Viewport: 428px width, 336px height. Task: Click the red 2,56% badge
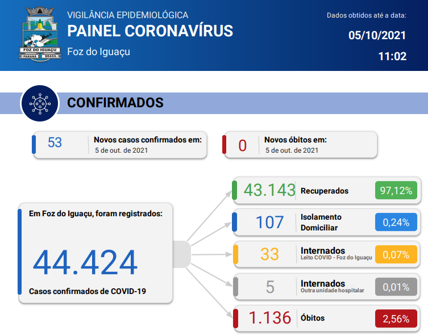396,318
